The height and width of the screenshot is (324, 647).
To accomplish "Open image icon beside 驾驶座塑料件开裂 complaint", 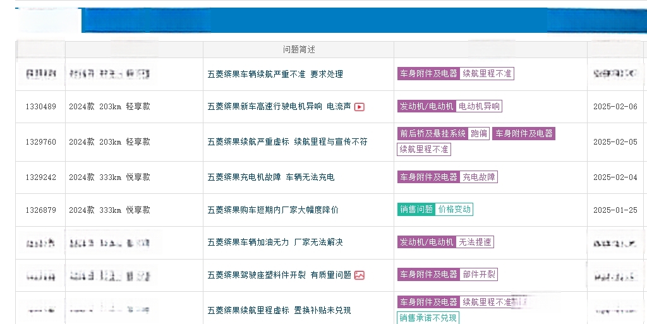I will coord(360,275).
